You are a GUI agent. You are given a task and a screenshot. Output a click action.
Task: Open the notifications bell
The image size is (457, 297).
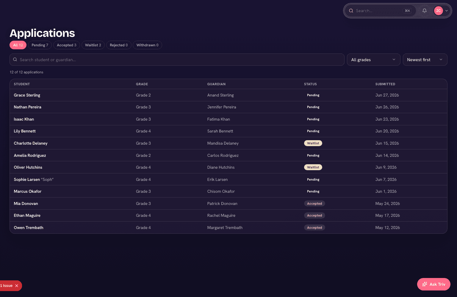pyautogui.click(x=425, y=11)
